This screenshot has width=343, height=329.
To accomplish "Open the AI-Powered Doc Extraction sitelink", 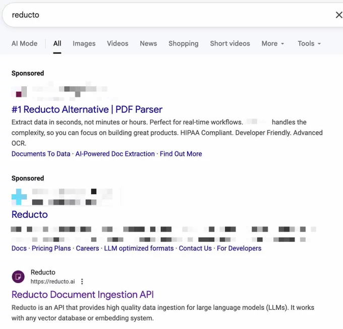I will coord(115,154).
